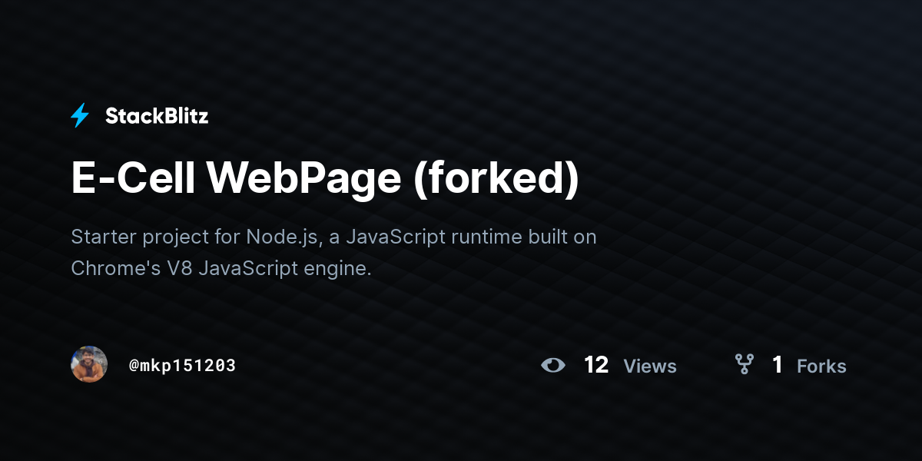Click the StackBlitz lightning bolt logo
The image size is (922, 461).
pyautogui.click(x=80, y=116)
